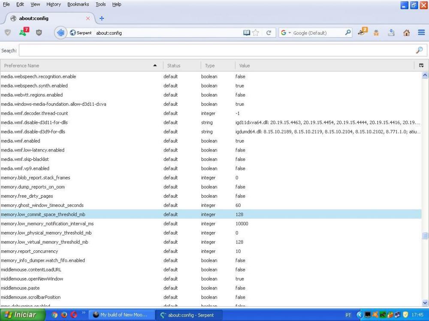The image size is (429, 321).
Task: Click the home icon in toolbar
Action: [x=406, y=33]
